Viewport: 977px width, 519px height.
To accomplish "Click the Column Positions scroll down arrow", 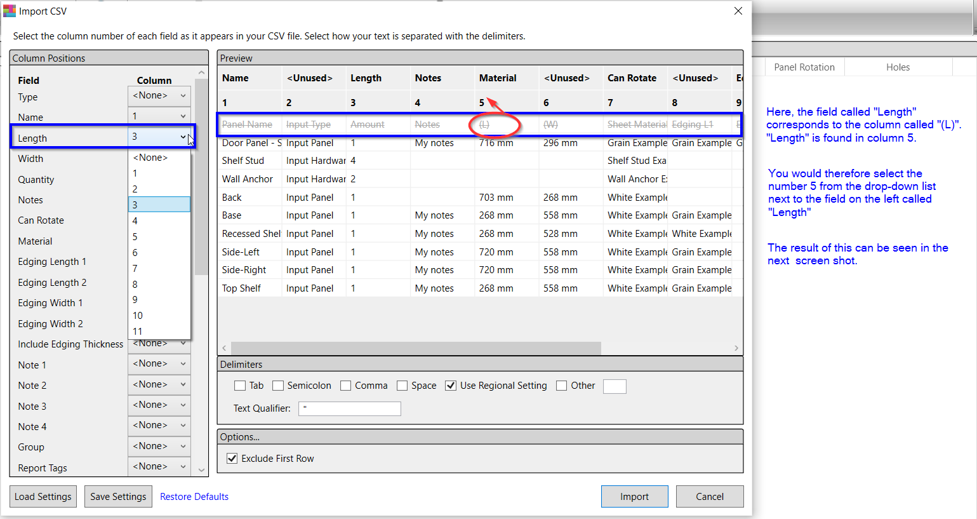I will pos(202,471).
